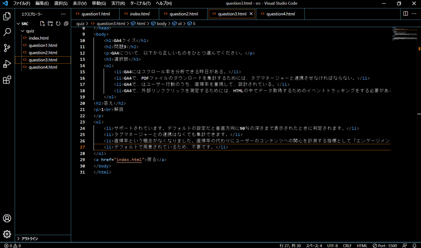Open editor more actions ellipsis

tap(415, 14)
